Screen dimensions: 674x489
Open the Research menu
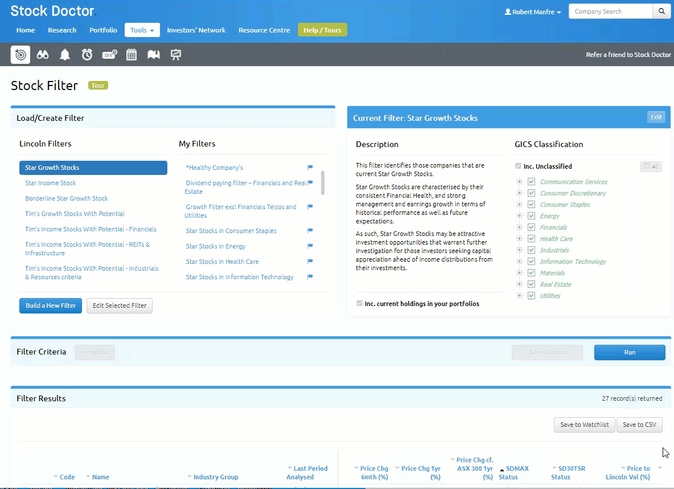point(62,30)
